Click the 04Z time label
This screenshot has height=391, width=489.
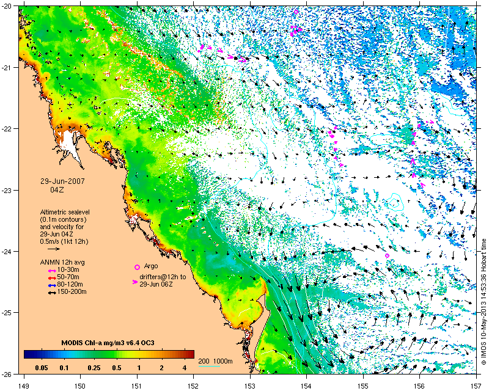tap(57, 189)
